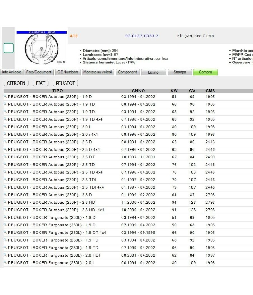The height and width of the screenshot is (295, 253).
Task: Open details icon for Autobus 1.9 TD 4x4
Action: coord(5,119)
